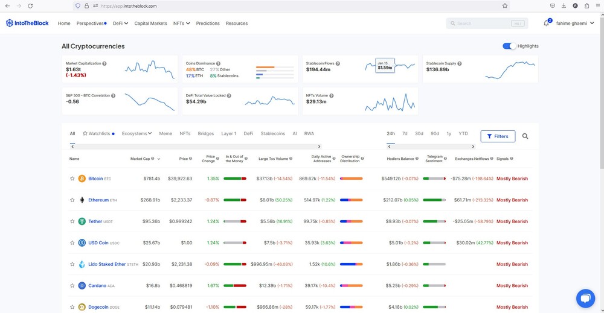Open browser downloads icon
604x313 pixels.
click(564, 6)
